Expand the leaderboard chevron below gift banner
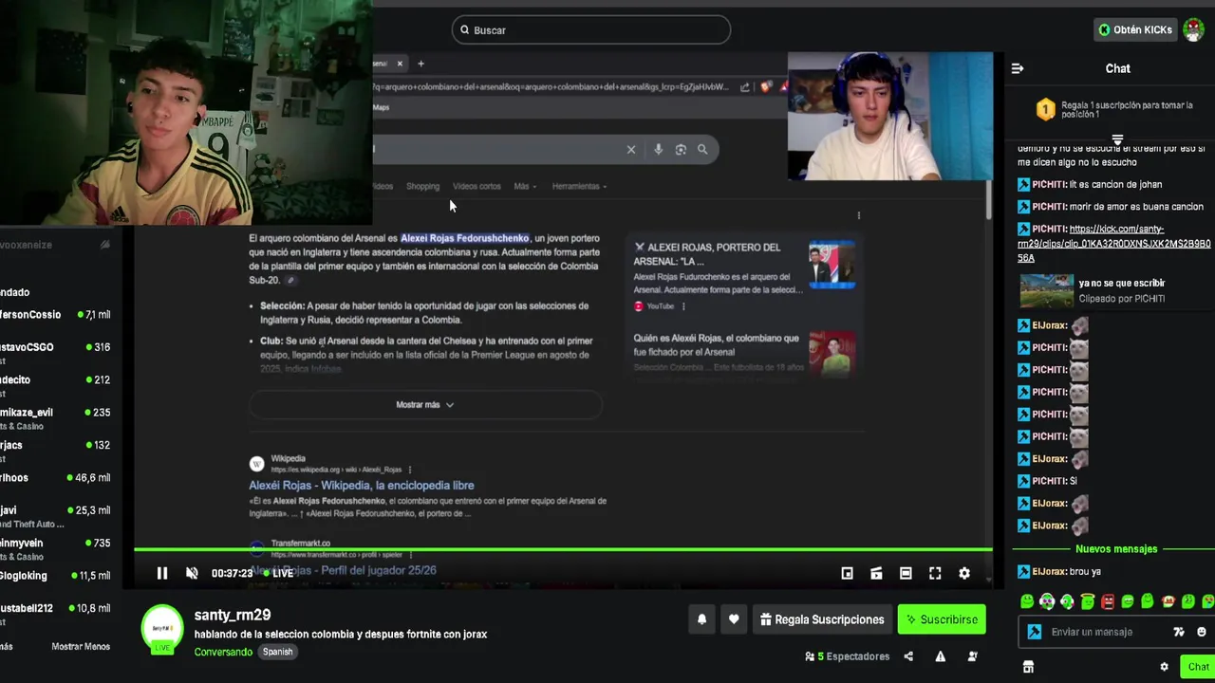This screenshot has height=683, width=1215. (1117, 140)
